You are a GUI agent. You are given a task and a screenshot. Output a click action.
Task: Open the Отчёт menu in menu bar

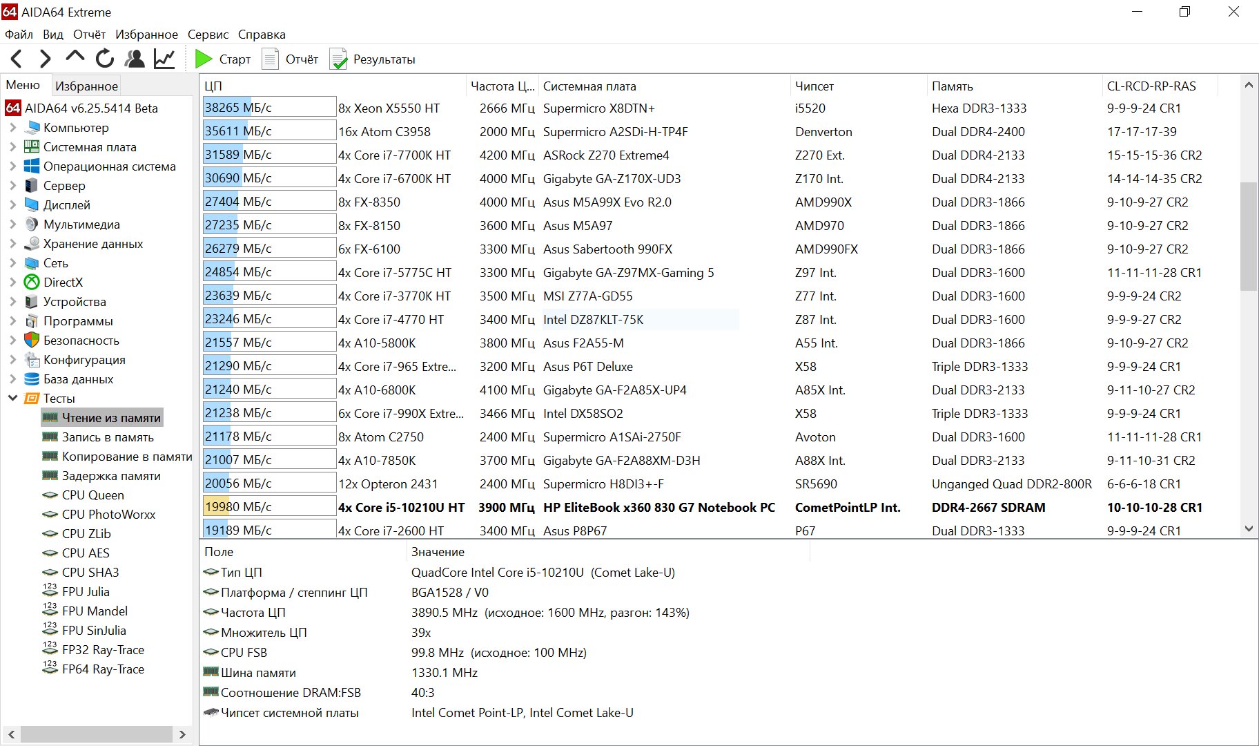pyautogui.click(x=90, y=35)
